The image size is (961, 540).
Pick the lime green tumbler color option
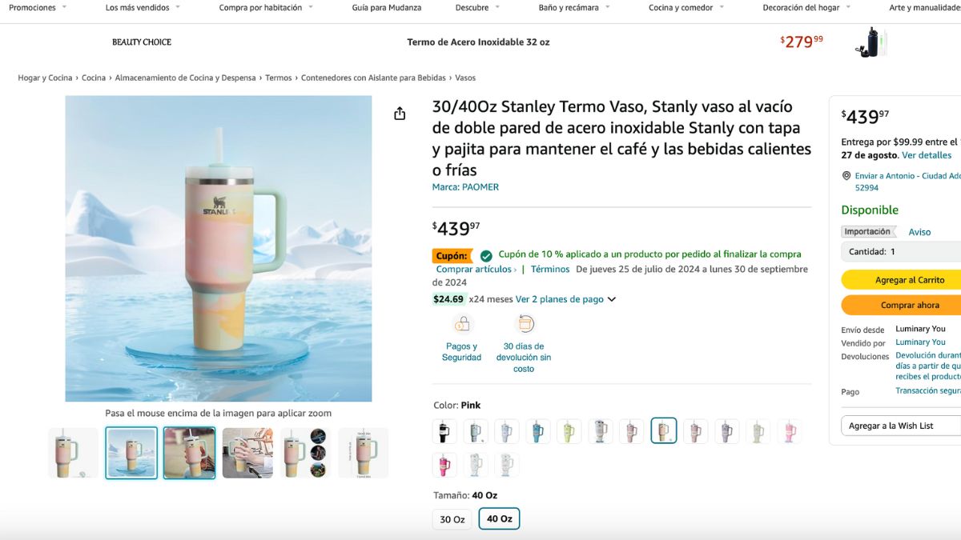(x=569, y=431)
